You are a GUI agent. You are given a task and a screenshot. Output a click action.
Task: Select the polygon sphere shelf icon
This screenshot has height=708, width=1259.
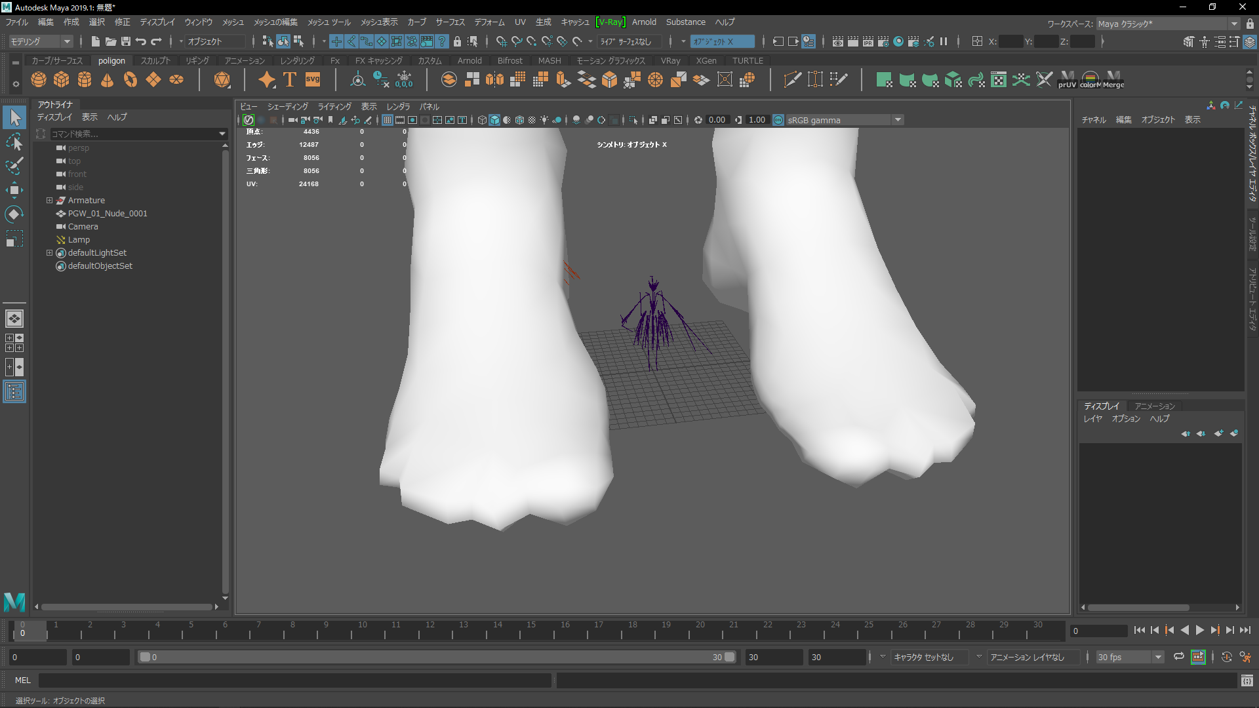39,79
